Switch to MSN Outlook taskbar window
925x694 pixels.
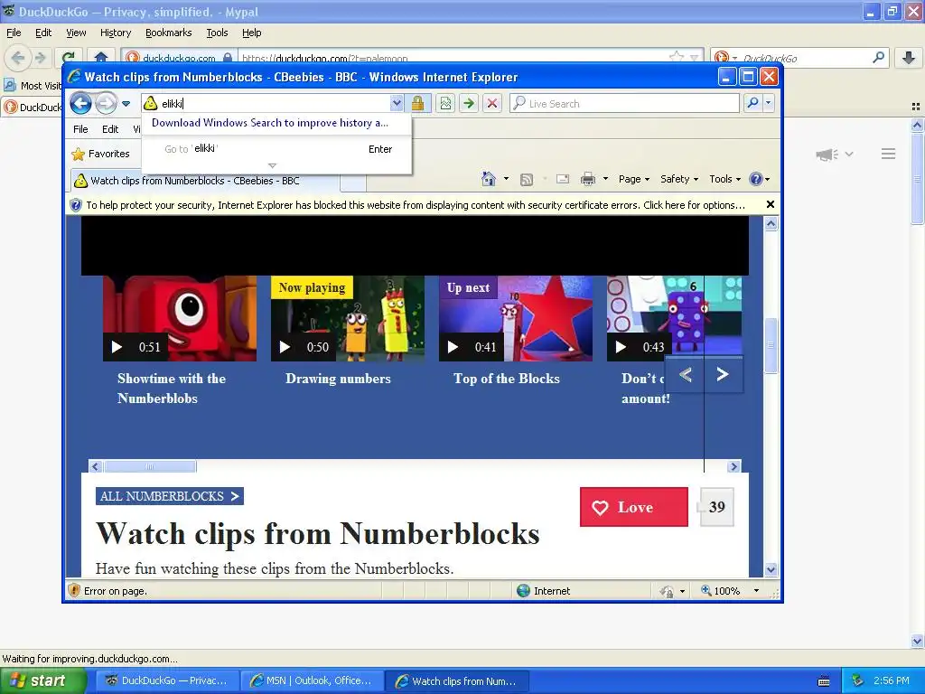312,681
